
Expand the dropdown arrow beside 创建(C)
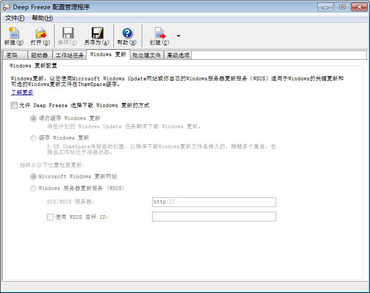tap(179, 36)
